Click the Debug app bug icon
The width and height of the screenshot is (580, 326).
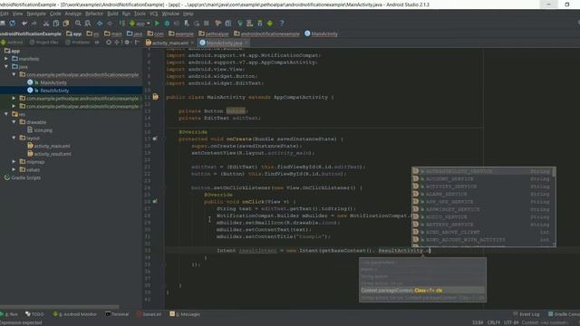[x=167, y=24]
